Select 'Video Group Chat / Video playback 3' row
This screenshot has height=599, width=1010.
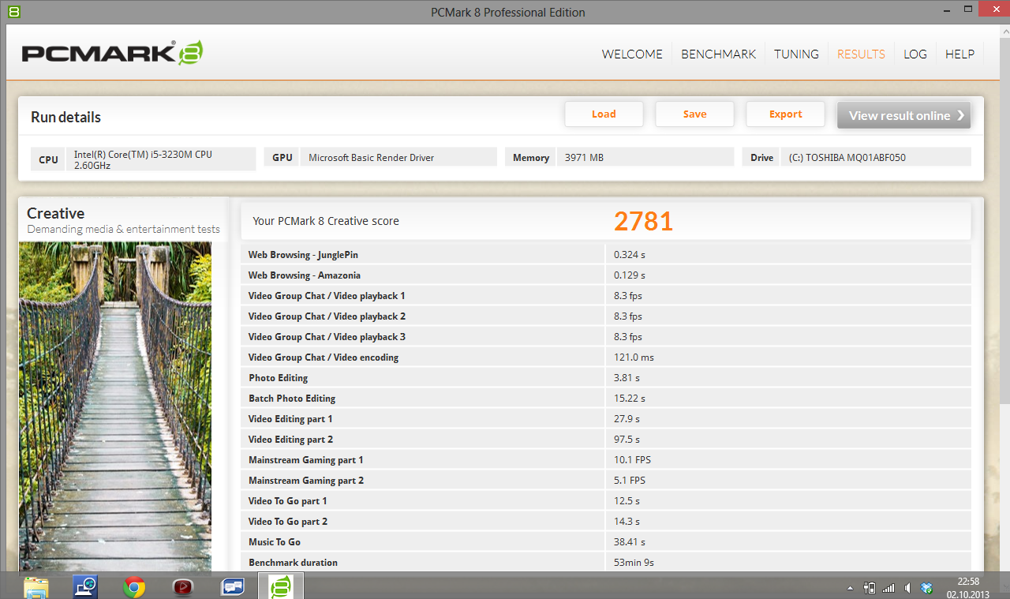606,336
